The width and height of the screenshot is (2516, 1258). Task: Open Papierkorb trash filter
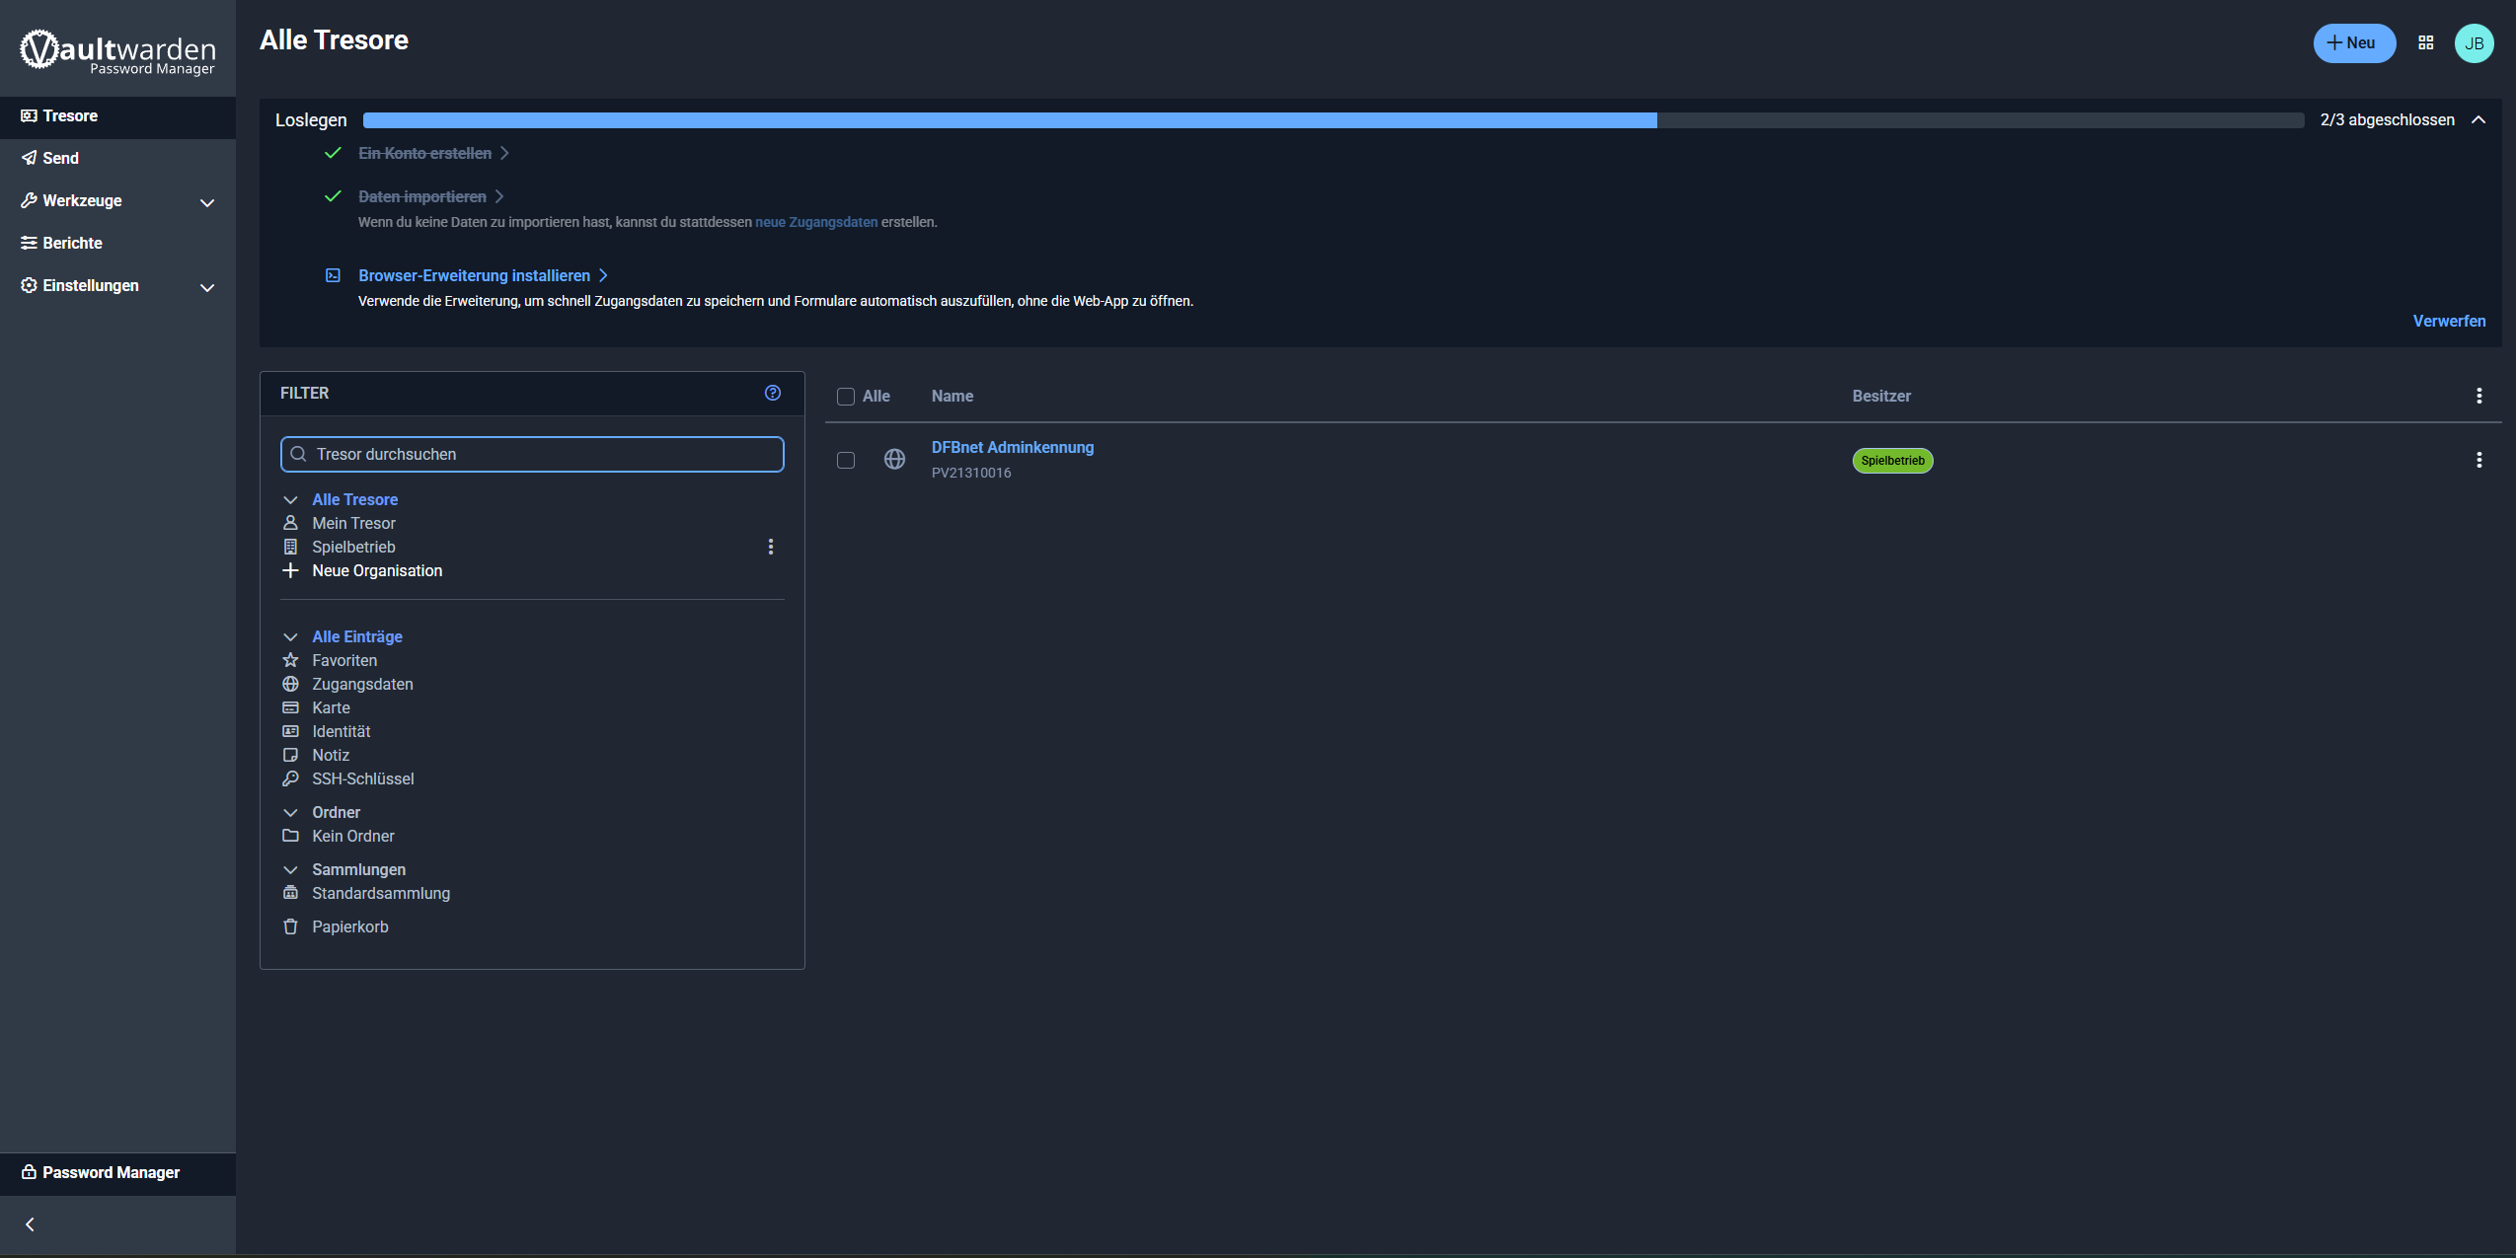pyautogui.click(x=349, y=926)
